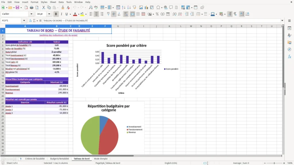
Task: Open the Format menu
Action: coord(34,2)
